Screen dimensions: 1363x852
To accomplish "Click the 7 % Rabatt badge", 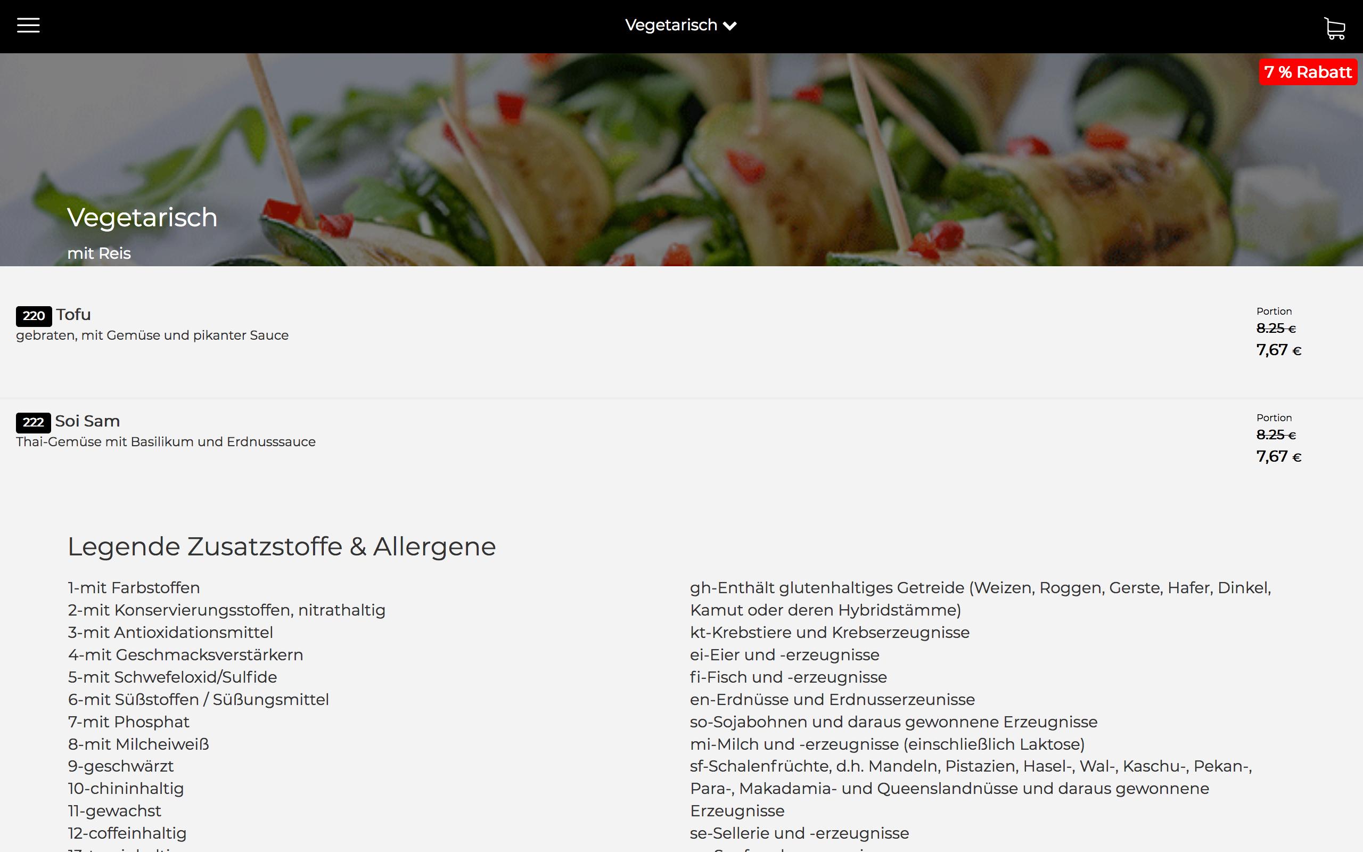I will 1308,72.
